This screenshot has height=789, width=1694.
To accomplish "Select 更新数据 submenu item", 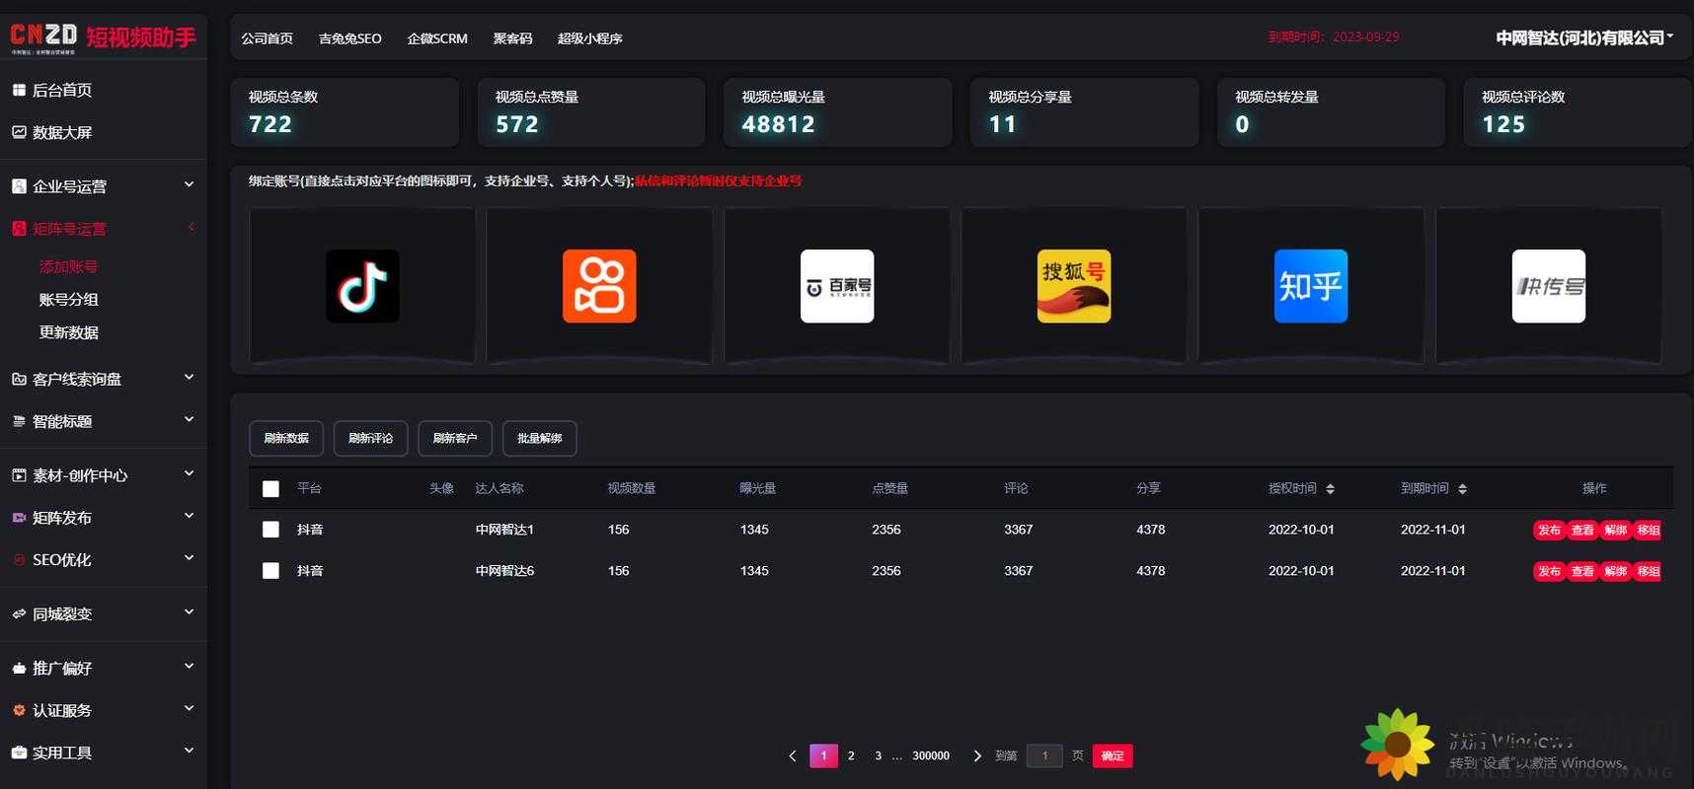I will [69, 332].
